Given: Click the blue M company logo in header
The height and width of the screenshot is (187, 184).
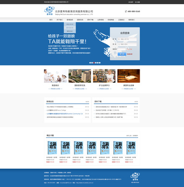Looking at the screenshot, I should tap(49, 11).
